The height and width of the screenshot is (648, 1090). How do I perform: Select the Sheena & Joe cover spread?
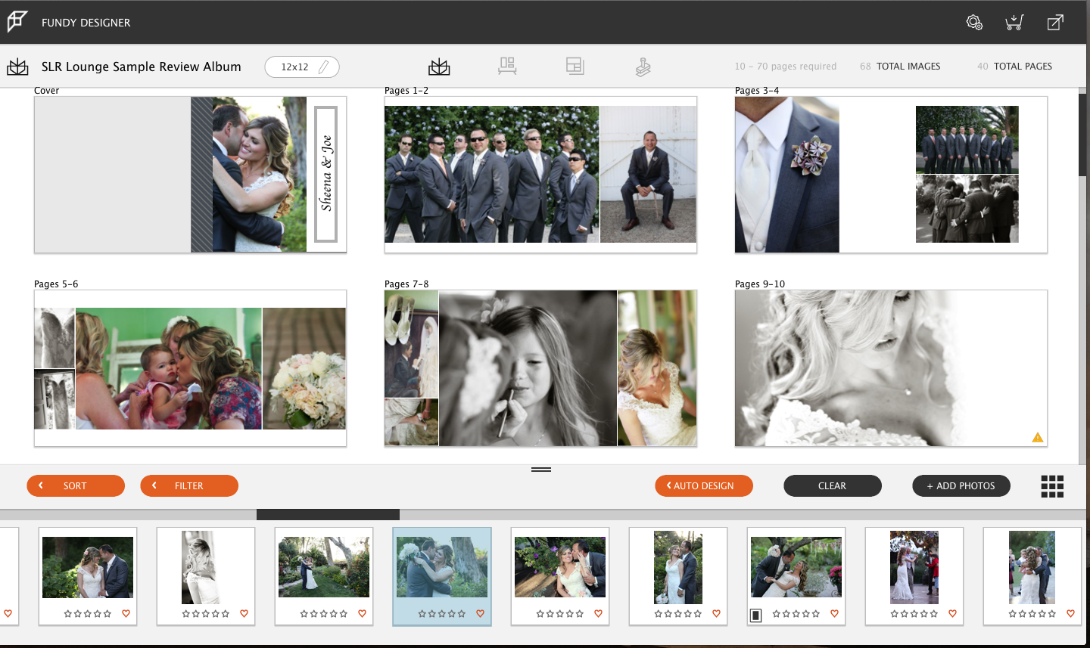coord(189,174)
